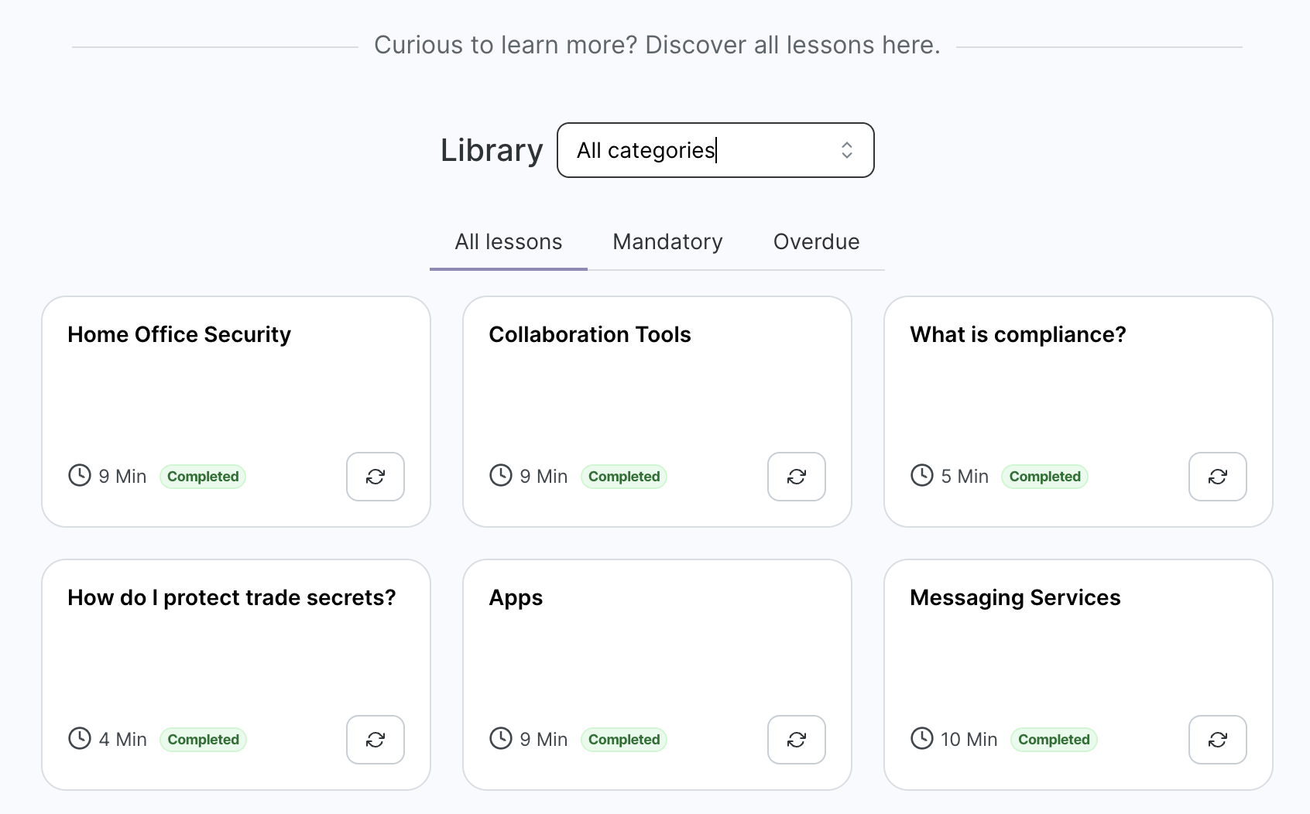Restart the What is compliance? lesson

pos(1217,477)
